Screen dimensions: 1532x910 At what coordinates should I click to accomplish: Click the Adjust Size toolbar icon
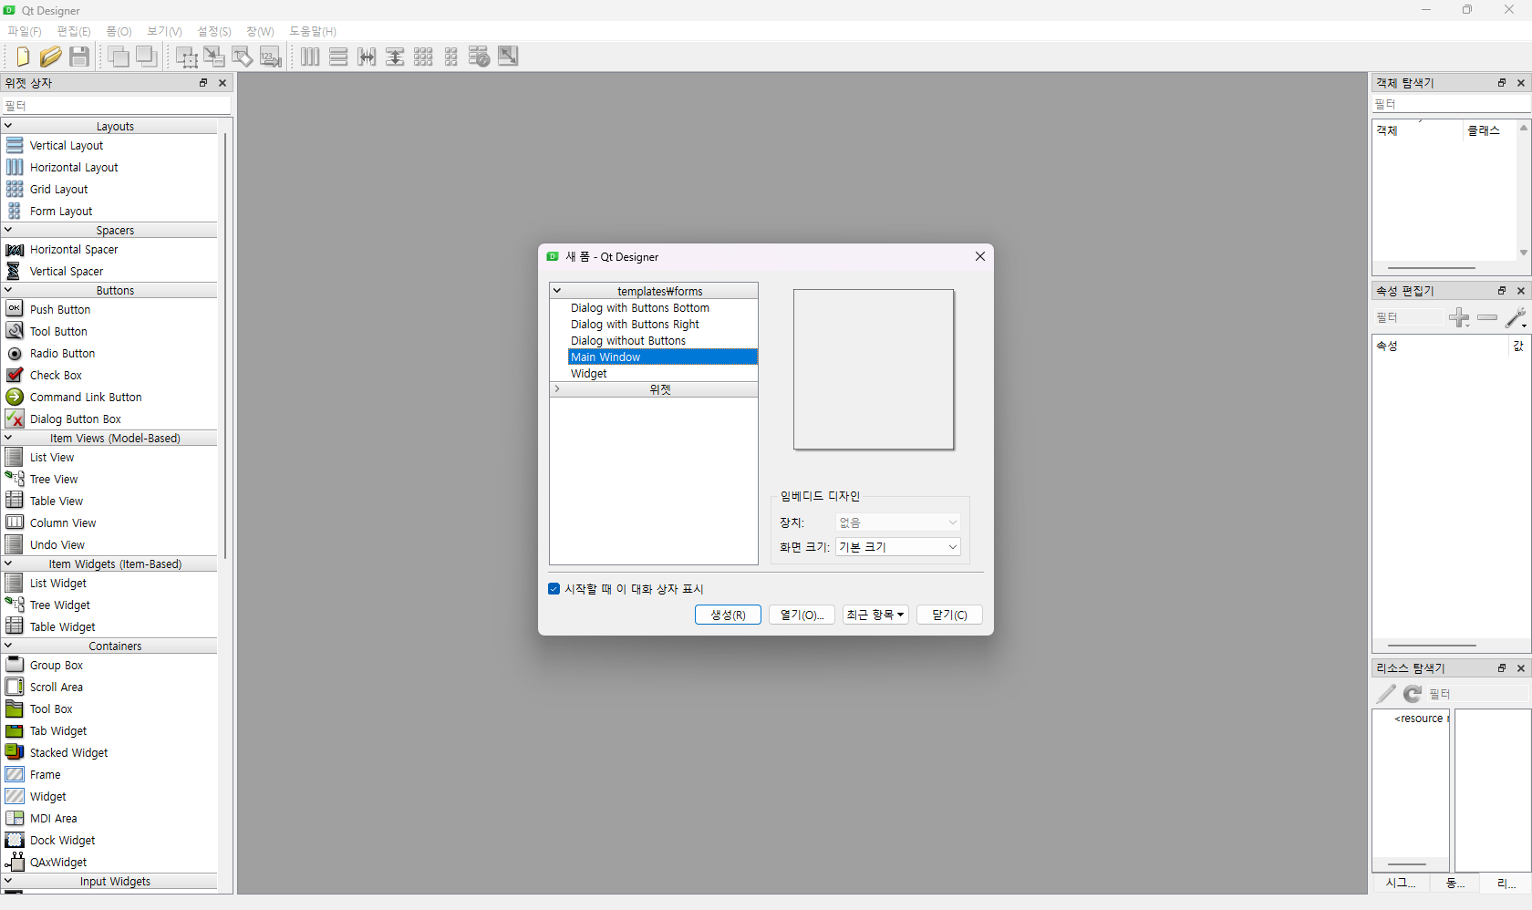508,57
